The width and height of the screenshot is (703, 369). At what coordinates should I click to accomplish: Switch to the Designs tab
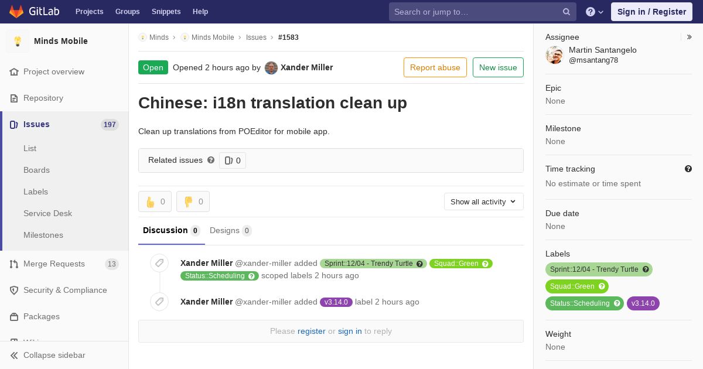click(x=231, y=230)
